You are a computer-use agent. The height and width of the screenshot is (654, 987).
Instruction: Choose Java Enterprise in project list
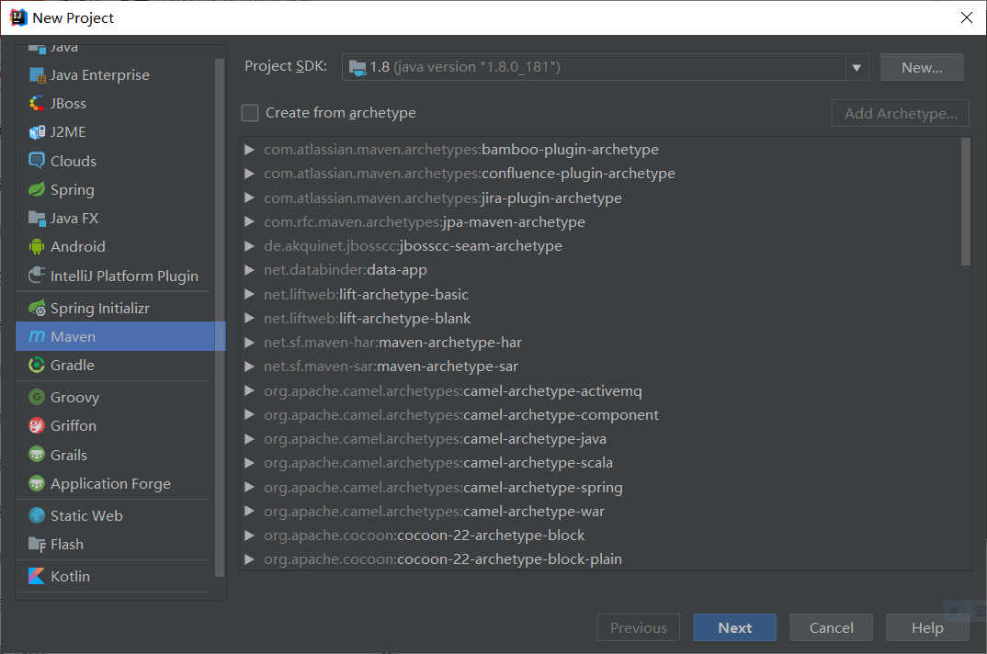pyautogui.click(x=99, y=75)
